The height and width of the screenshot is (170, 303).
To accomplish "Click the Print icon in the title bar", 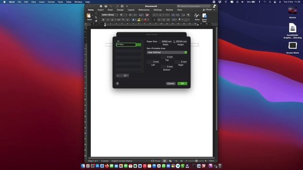I will pos(122,6).
